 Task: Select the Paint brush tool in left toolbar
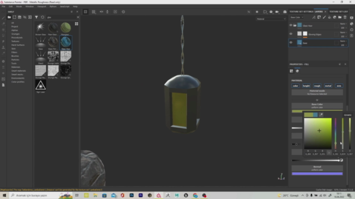[x=3, y=18]
